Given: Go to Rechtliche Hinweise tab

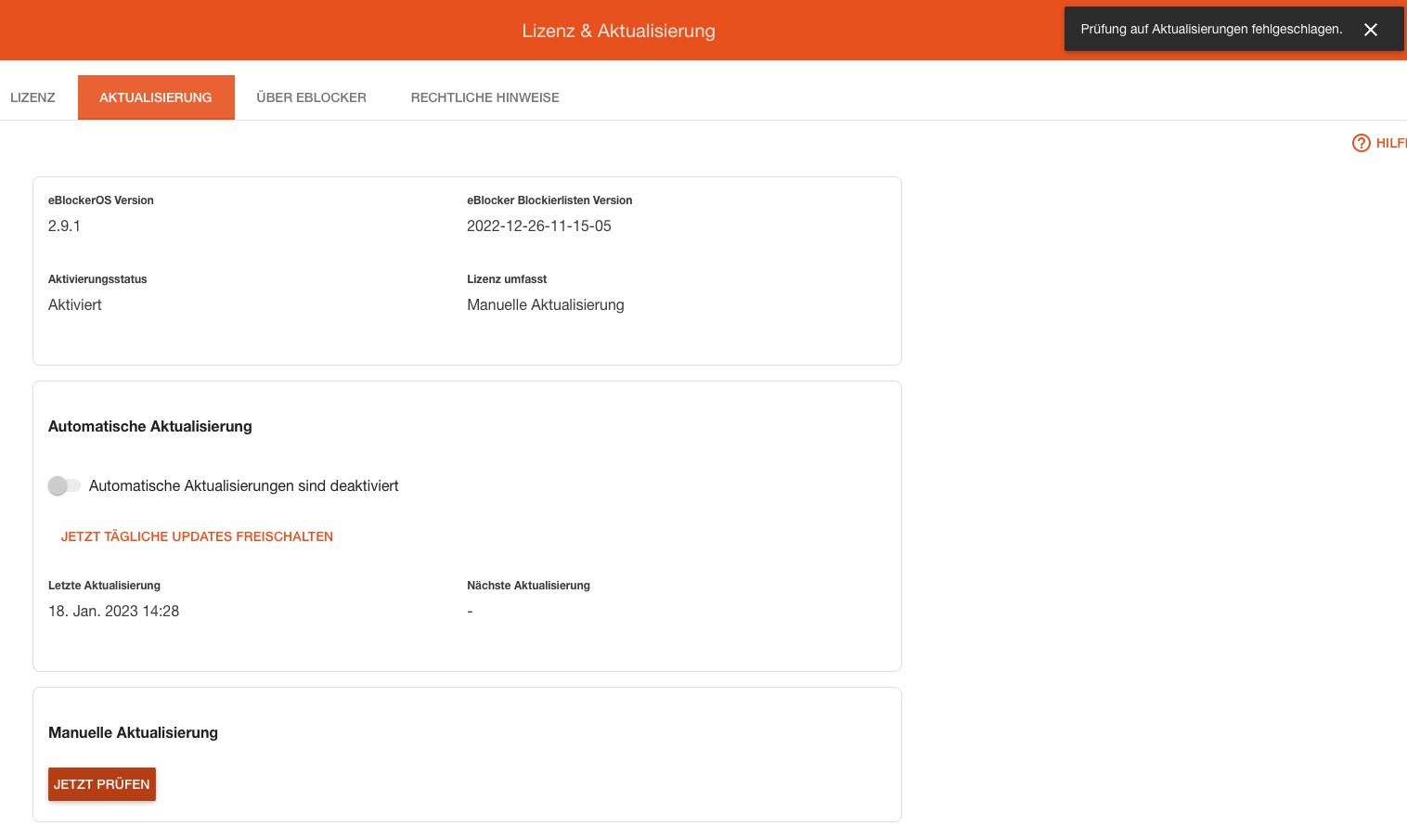Looking at the screenshot, I should [x=484, y=97].
